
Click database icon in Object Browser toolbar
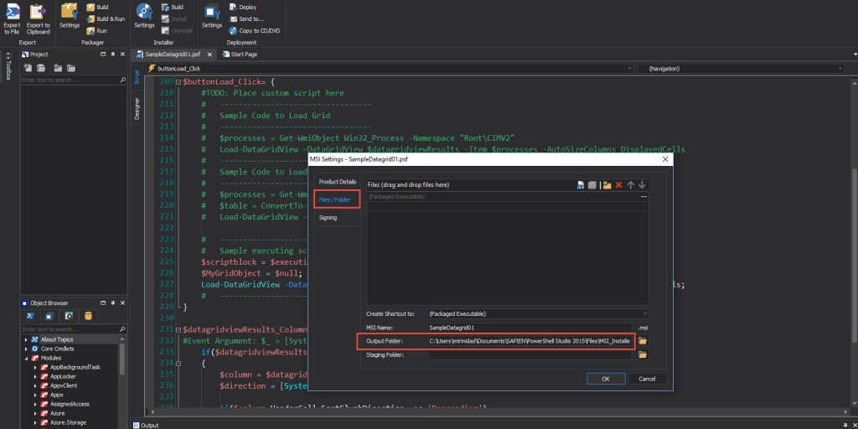pyautogui.click(x=87, y=316)
